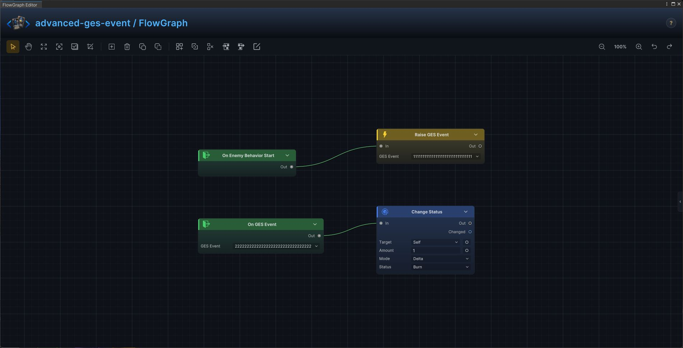Image resolution: width=683 pixels, height=348 pixels.
Task: Open the window kebab options menu
Action: tap(667, 4)
